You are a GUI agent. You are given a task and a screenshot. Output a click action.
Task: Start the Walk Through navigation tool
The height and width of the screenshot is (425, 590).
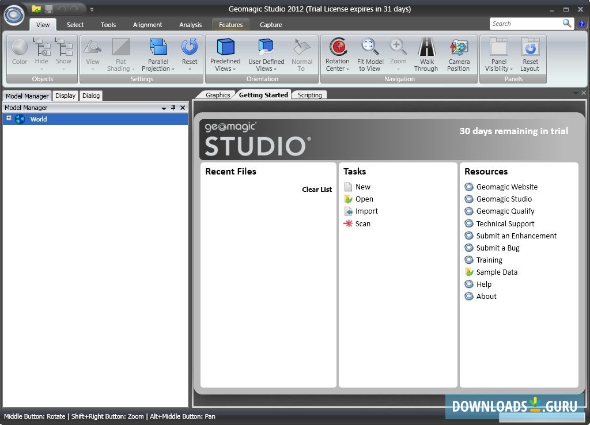[x=426, y=55]
